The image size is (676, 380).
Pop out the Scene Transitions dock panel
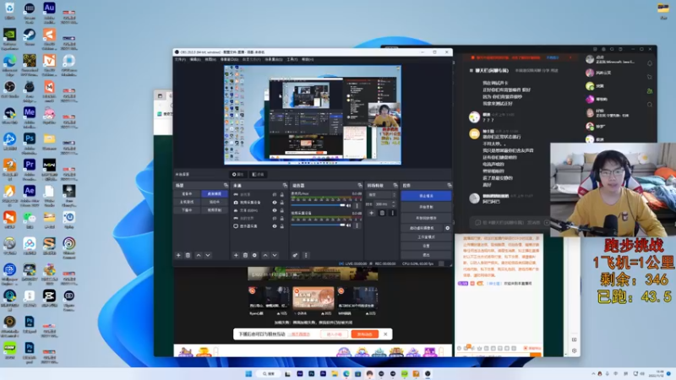[395, 185]
